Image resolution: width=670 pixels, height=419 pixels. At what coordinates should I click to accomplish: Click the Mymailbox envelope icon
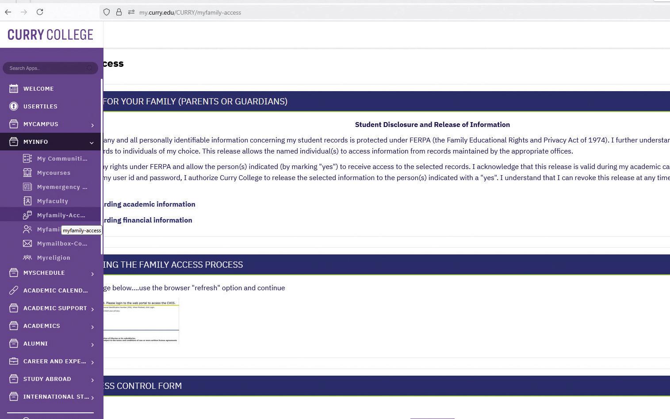pos(27,243)
